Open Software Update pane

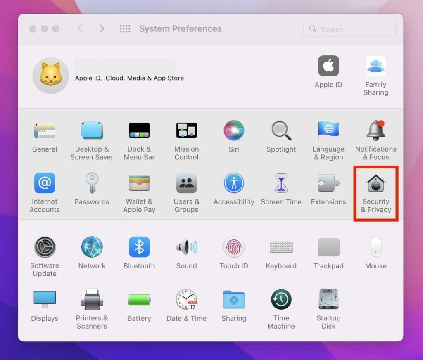click(x=45, y=247)
